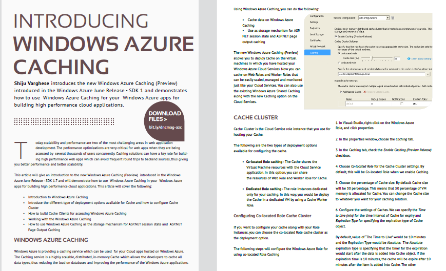Click the blue info icon near Learn about

[409, 58]
